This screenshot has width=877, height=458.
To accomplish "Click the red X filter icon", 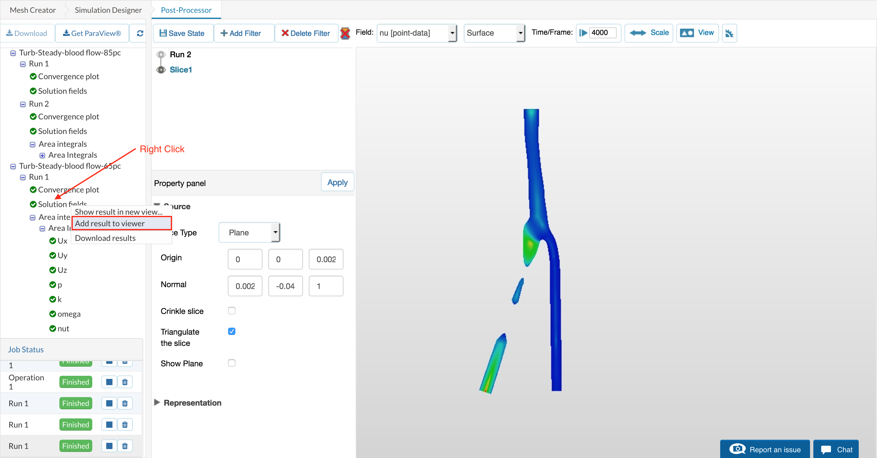I will point(345,33).
